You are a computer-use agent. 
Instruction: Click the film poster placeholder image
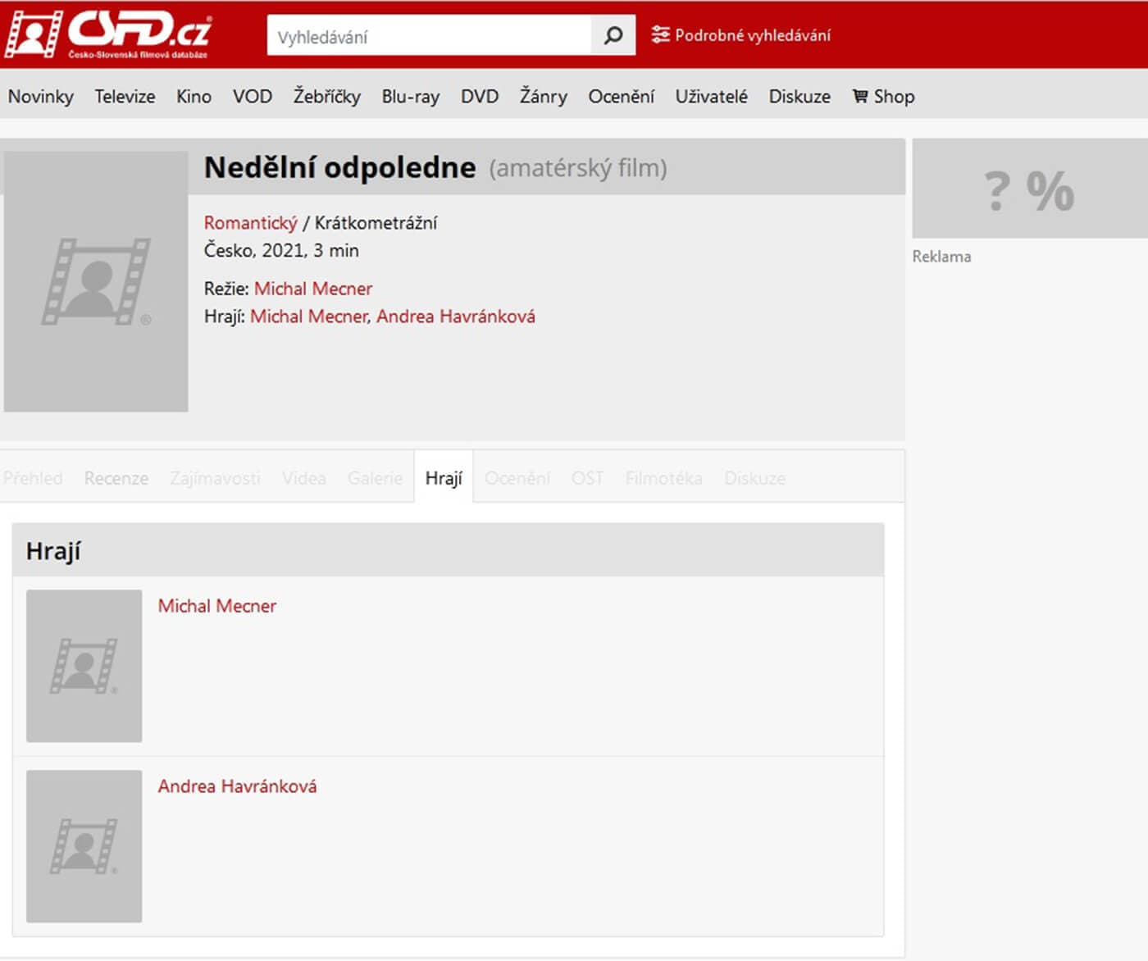coord(96,281)
